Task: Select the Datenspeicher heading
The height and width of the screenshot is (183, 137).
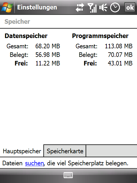Action: point(26,36)
